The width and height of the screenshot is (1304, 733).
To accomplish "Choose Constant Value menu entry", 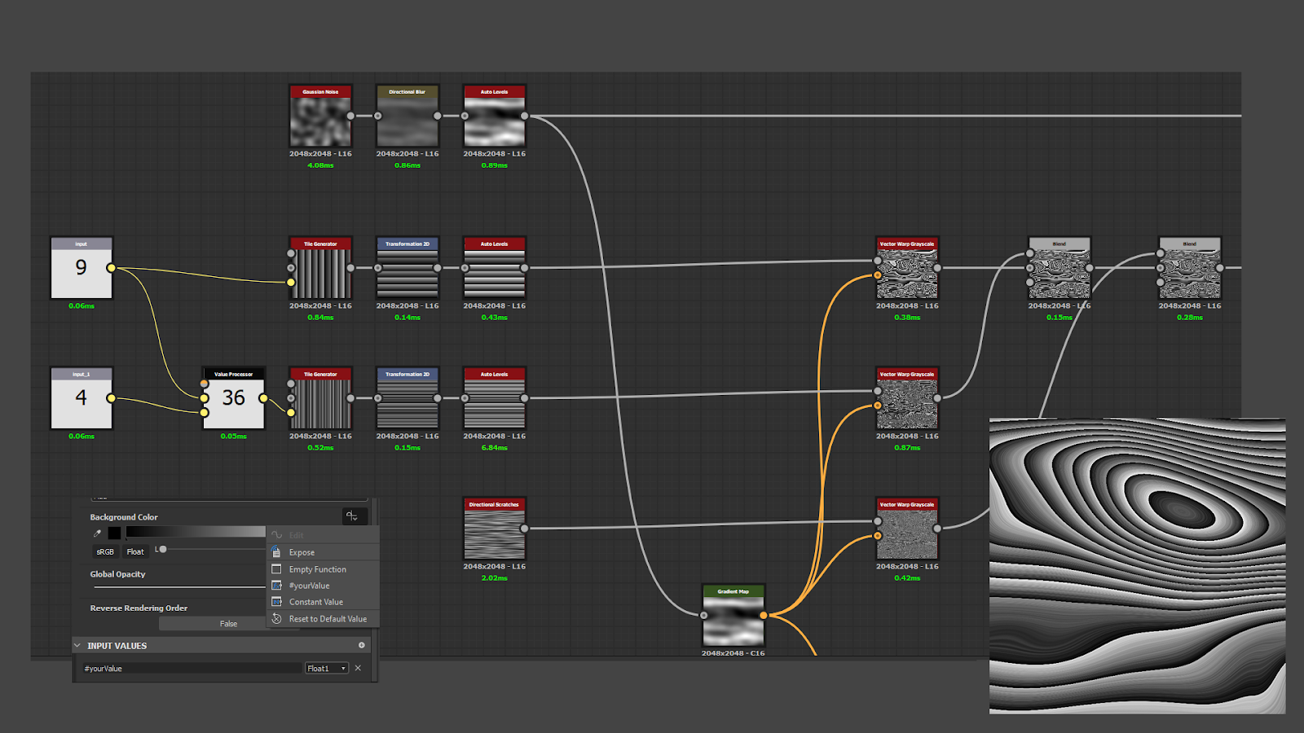I will [315, 602].
